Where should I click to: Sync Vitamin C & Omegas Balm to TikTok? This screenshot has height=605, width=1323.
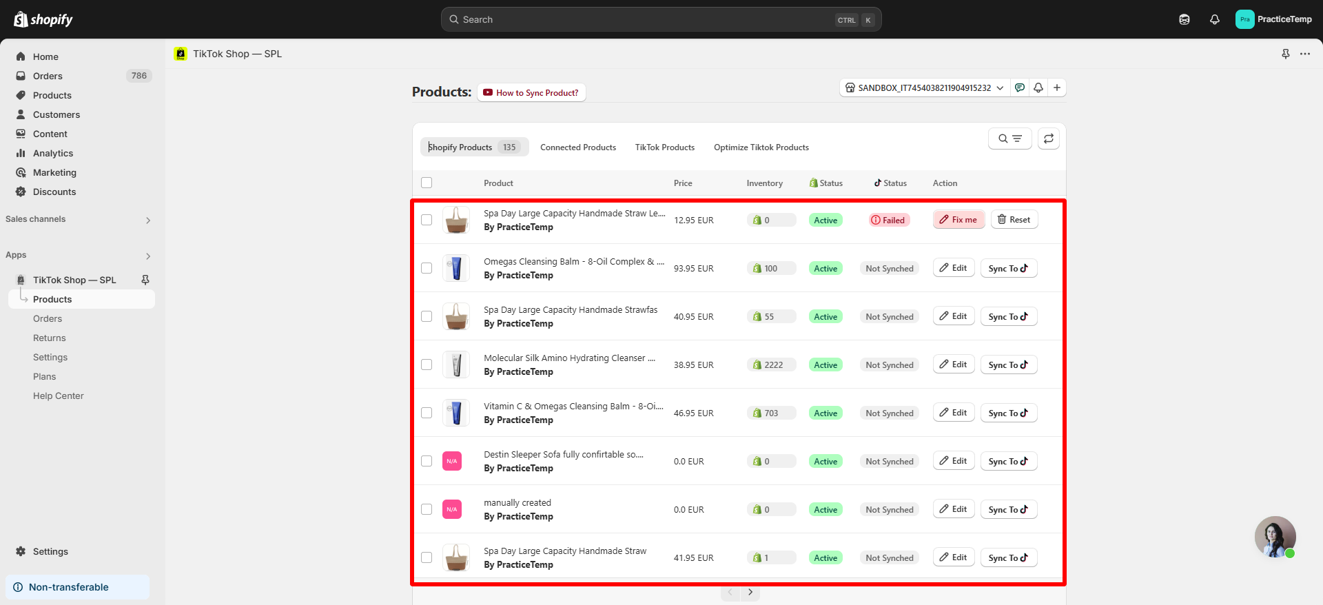tap(1009, 413)
